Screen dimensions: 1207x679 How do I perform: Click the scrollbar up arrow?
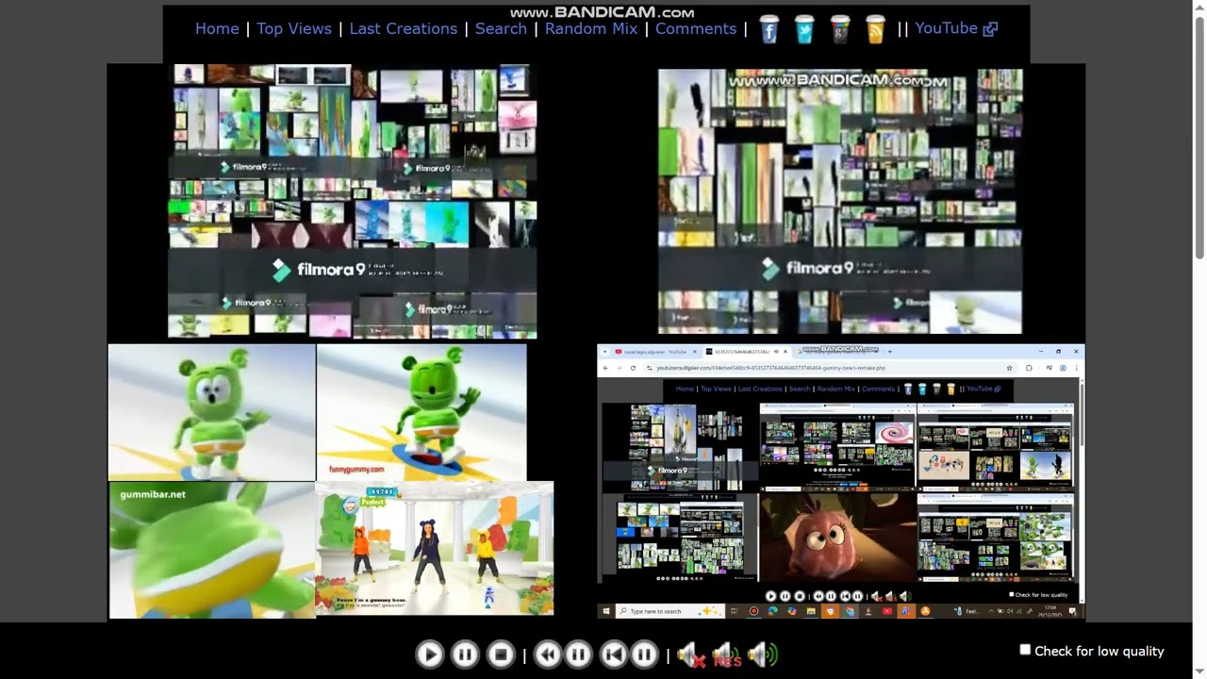click(1199, 8)
